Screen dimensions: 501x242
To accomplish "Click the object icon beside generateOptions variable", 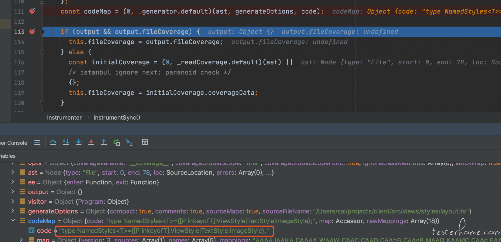I will (23, 211).
